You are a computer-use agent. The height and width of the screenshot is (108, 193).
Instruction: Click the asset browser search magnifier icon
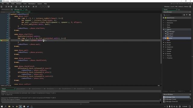coord(164,15)
